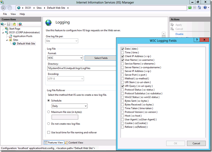Check Referer ( cs(Referer) ) field

pos(122,127)
